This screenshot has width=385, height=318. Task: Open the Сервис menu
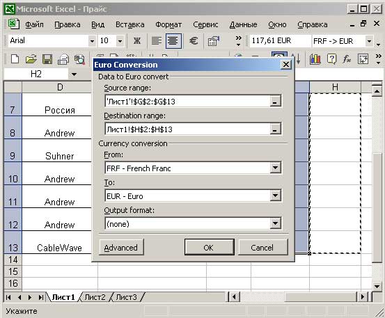click(205, 24)
